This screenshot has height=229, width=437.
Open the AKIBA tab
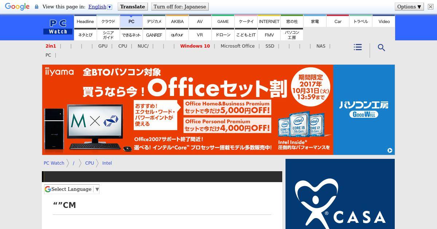coord(177,21)
